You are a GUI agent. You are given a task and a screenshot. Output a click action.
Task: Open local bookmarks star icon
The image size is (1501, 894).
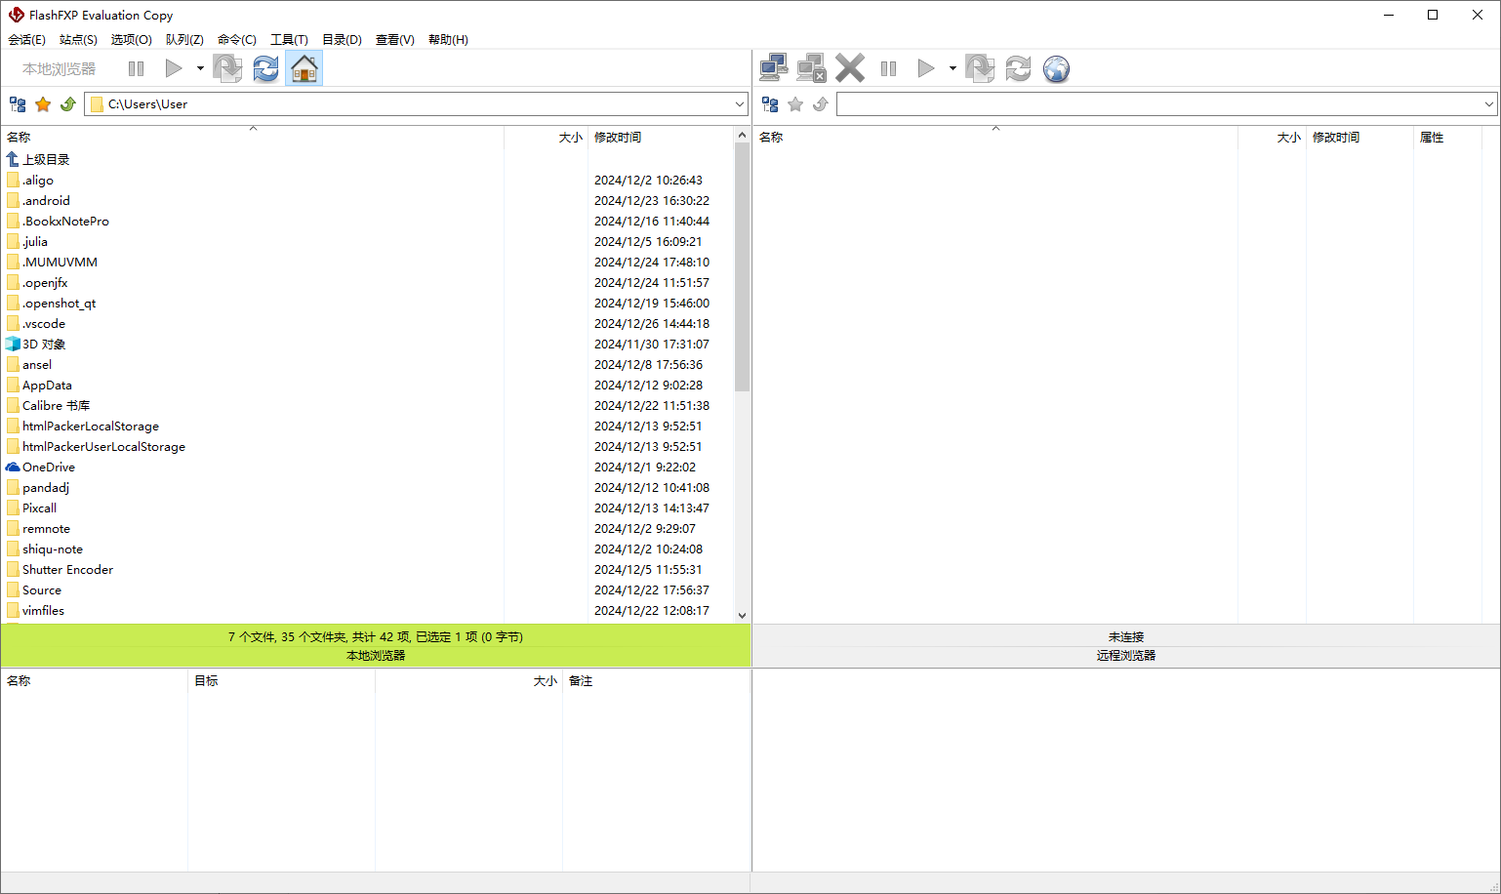click(43, 104)
